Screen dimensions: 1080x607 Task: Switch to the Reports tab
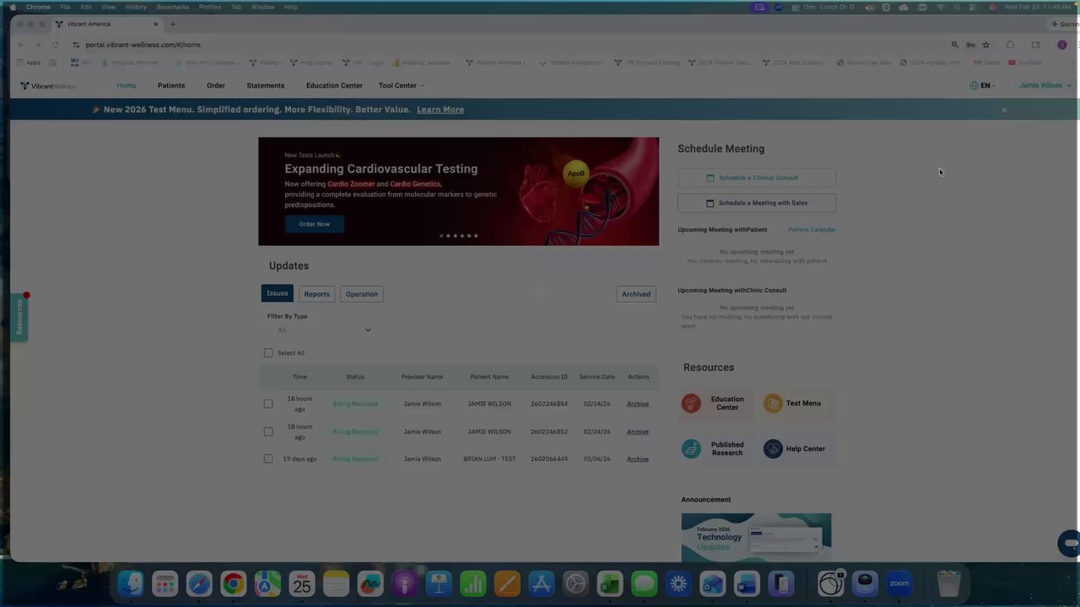[316, 294]
